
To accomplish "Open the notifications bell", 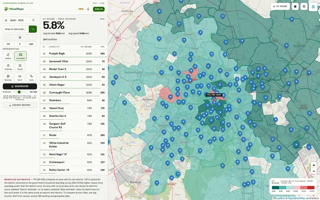I will [x=88, y=9].
